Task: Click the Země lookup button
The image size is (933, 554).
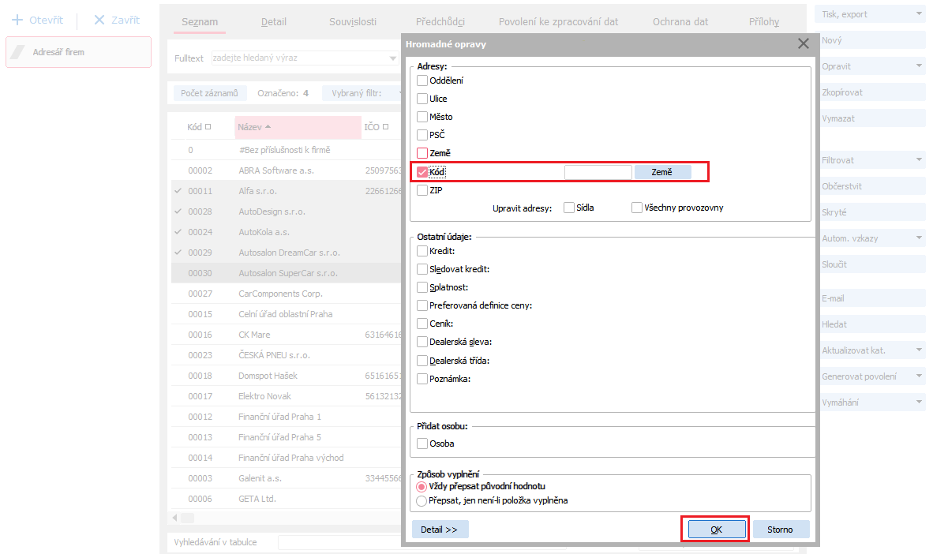Action: 662,172
